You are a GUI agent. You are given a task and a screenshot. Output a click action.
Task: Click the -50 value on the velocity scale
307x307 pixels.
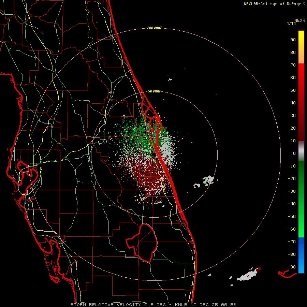point(292,217)
